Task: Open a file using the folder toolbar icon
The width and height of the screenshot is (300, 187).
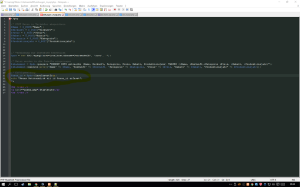Action: click(x=6, y=10)
